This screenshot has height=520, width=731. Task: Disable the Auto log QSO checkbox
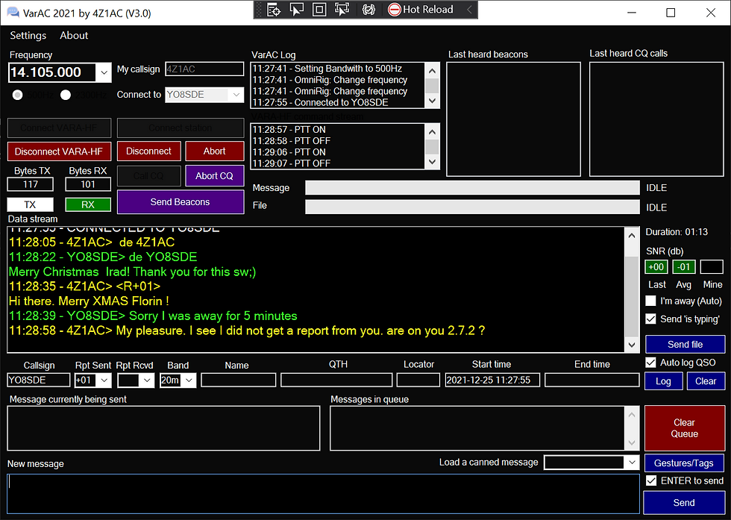[650, 363]
